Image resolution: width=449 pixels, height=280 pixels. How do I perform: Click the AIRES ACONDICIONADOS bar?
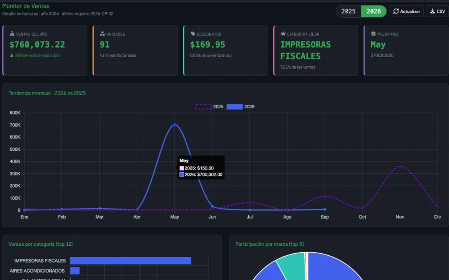click(x=75, y=271)
